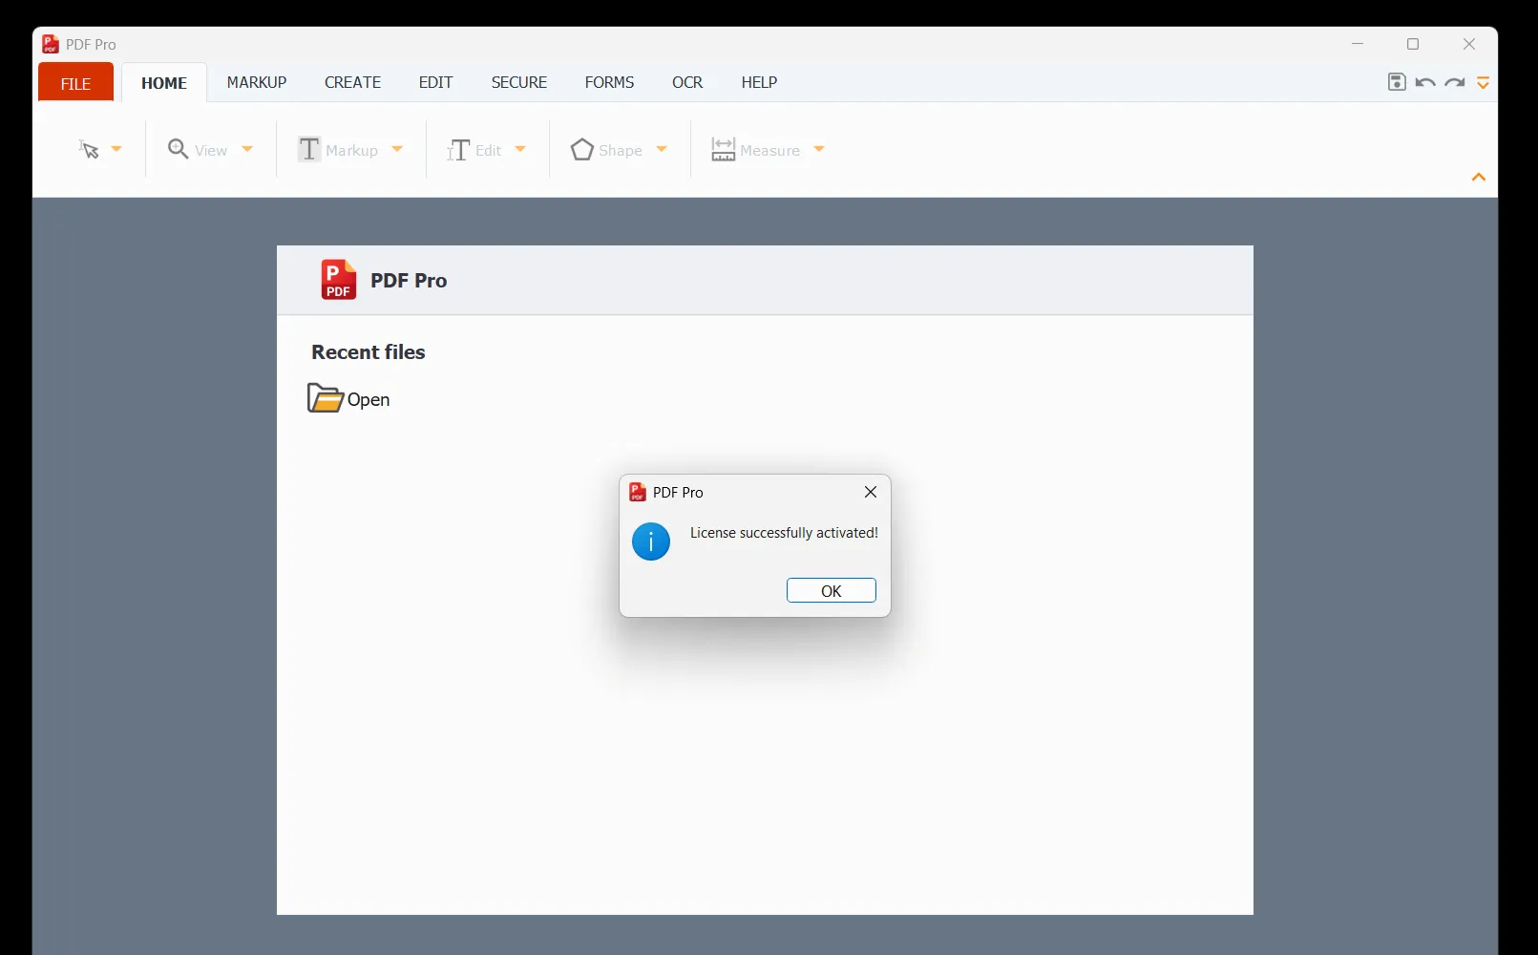Screen dimensions: 1538x955
Task: Open the FILE menu
Action: 75,83
